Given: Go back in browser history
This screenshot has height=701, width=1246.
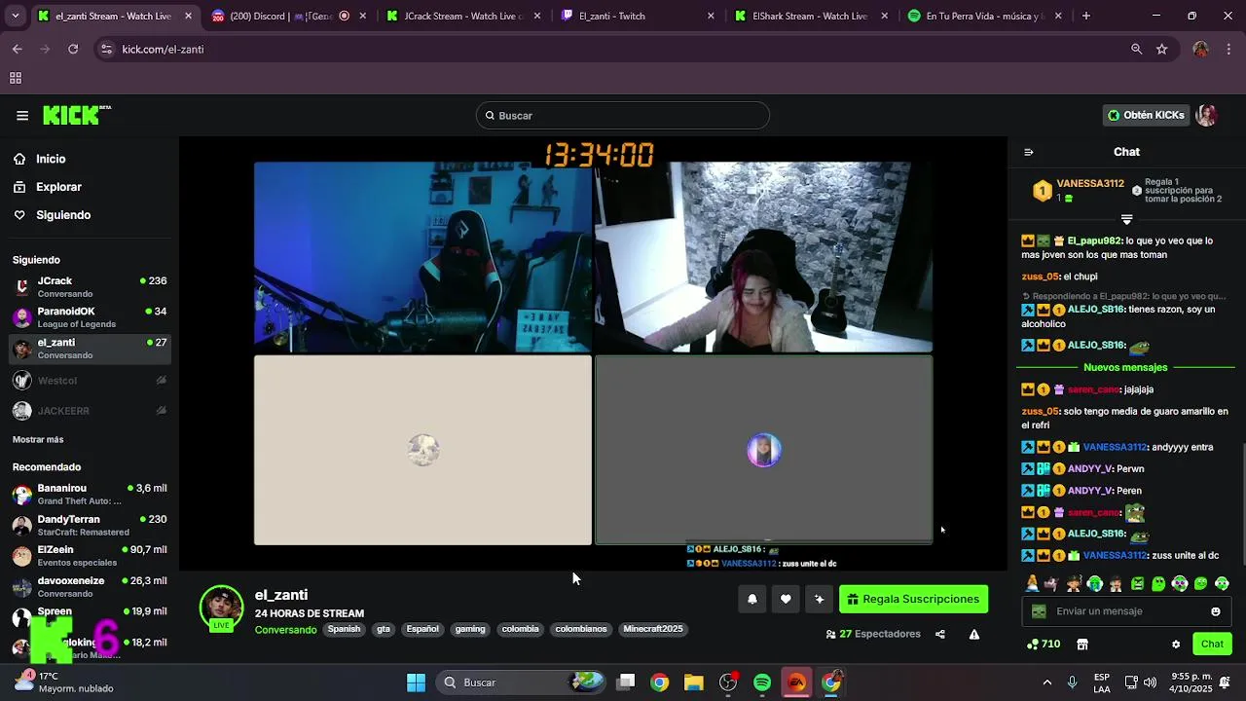Looking at the screenshot, I should [18, 49].
